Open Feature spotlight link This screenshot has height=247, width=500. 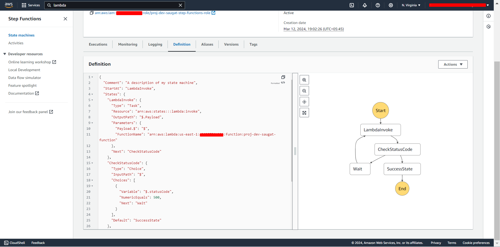22,85
